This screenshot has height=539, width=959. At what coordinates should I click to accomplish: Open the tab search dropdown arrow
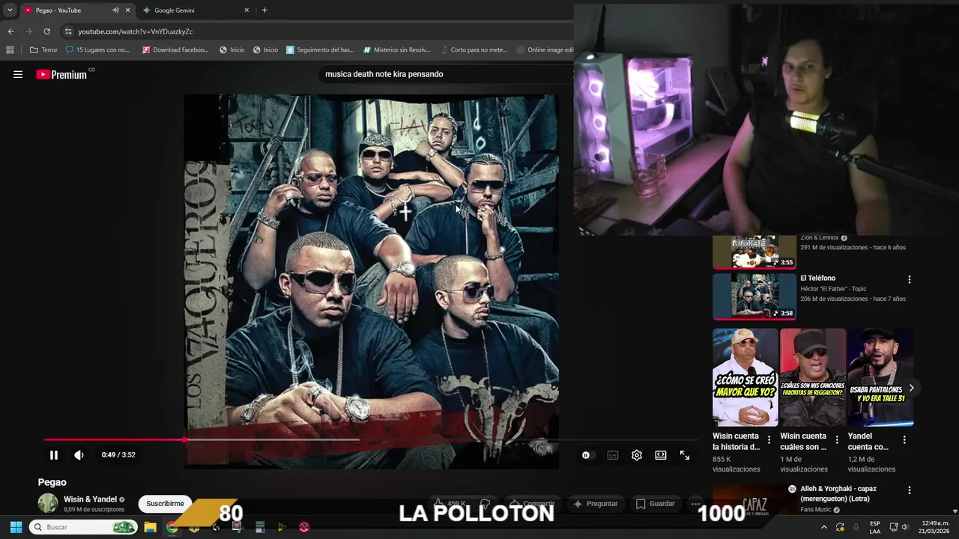click(x=10, y=10)
